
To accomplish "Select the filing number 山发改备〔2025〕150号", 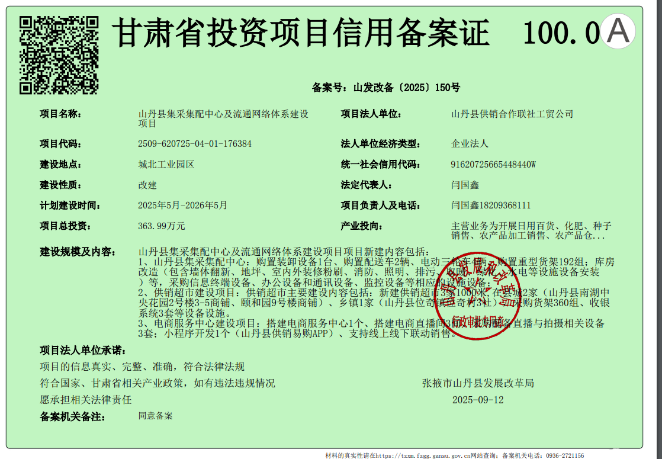I will tap(406, 88).
